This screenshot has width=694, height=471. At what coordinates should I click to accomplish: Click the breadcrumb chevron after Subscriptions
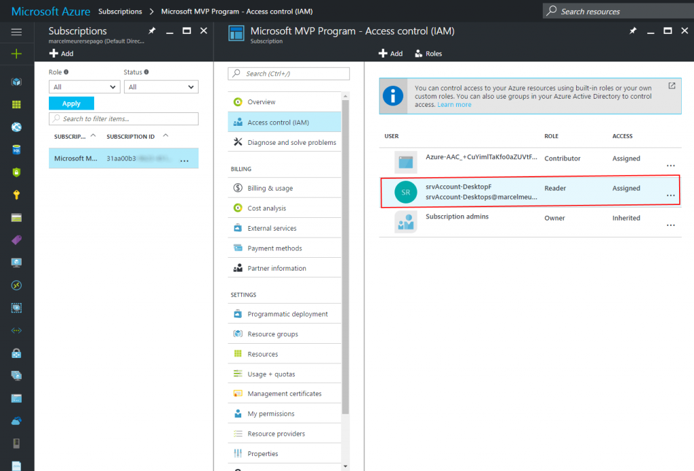pos(151,12)
